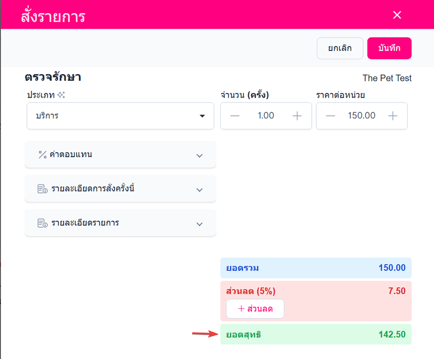Image resolution: width=434 pixels, height=359 pixels.
Task: Click the unit price field 150.00
Action: coord(361,116)
